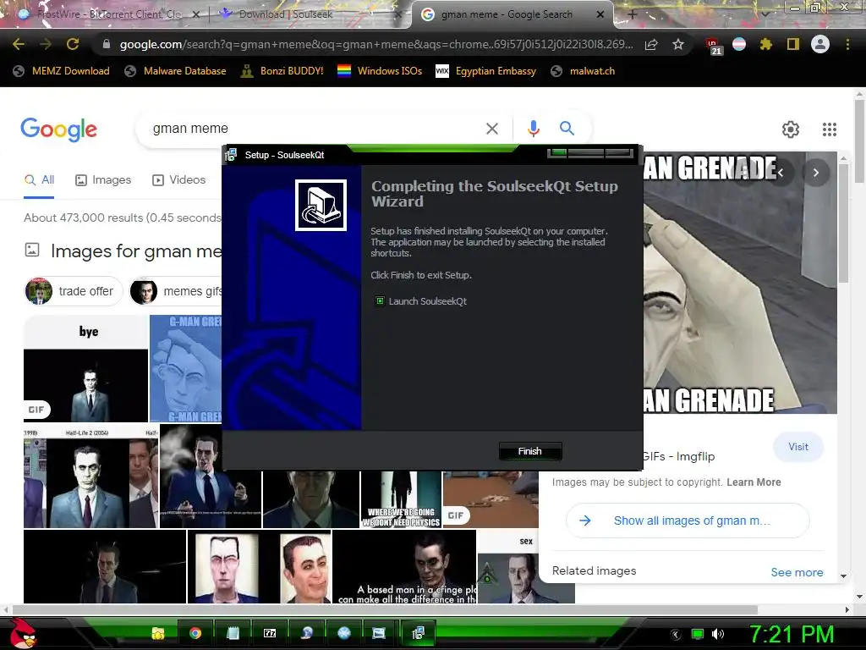Open the Chrome three-dot menu
Viewport: 866px width, 650px height.
(847, 44)
